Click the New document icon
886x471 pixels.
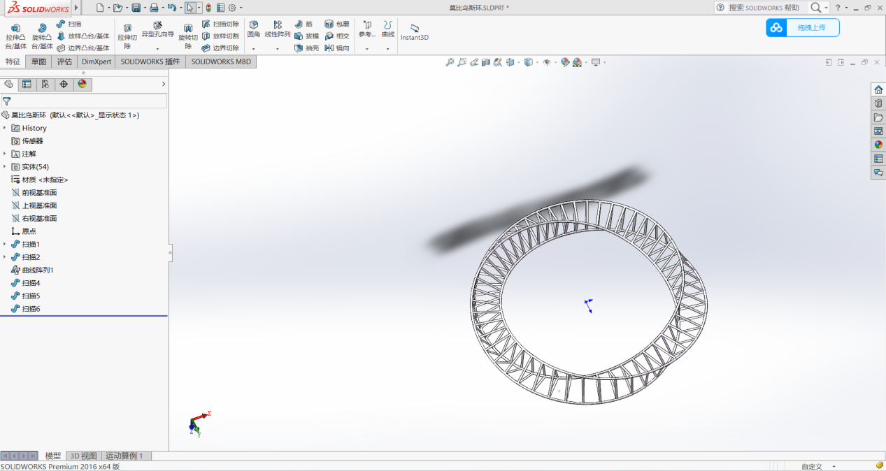point(100,8)
